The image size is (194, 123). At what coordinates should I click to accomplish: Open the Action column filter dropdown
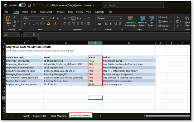(x=154, y=57)
